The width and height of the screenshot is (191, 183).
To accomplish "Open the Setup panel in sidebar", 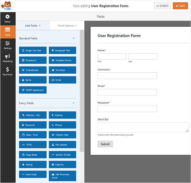I will tap(7, 19).
